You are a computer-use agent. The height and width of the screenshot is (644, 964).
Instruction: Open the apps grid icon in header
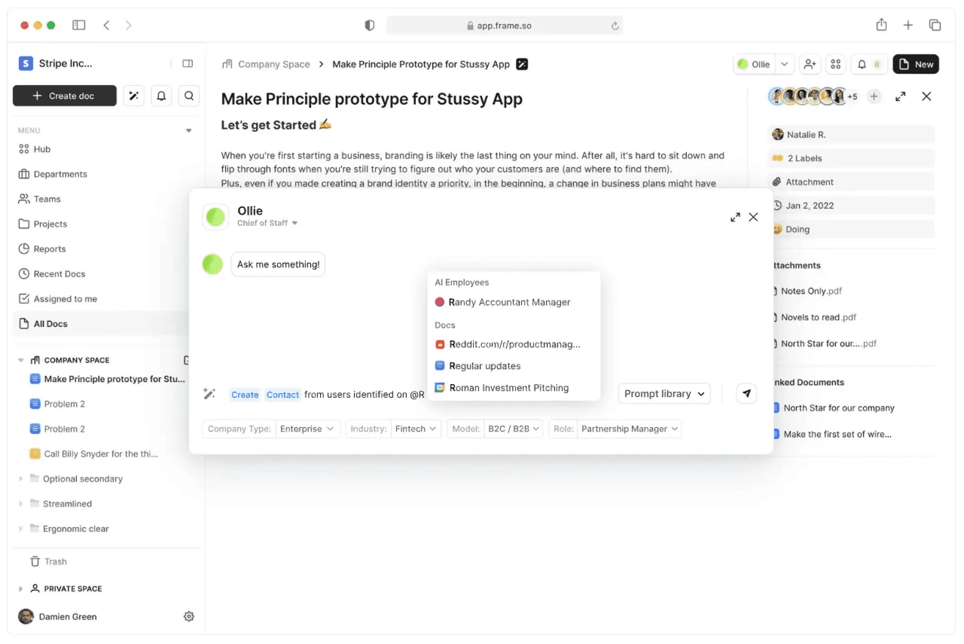pyautogui.click(x=835, y=64)
